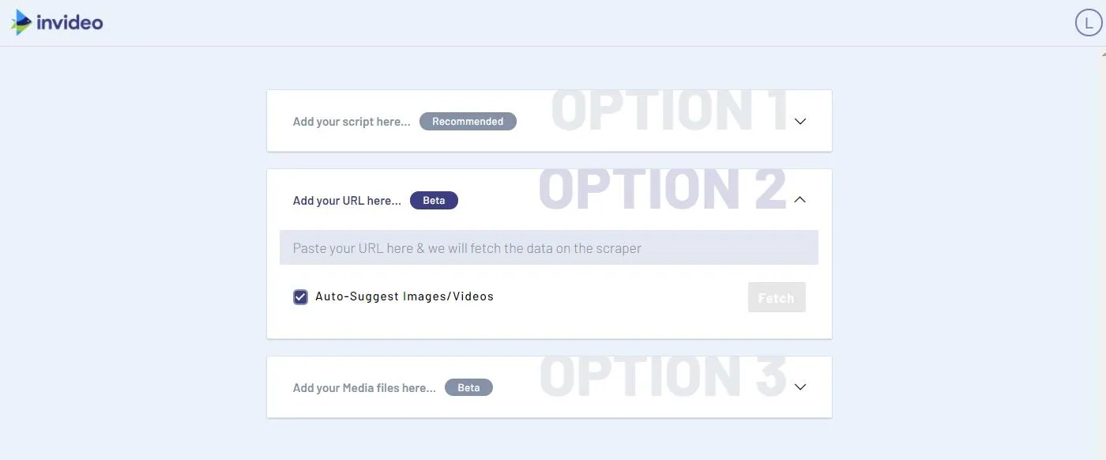The height and width of the screenshot is (460, 1106).
Task: Click the URL paste input field
Action: tap(549, 247)
